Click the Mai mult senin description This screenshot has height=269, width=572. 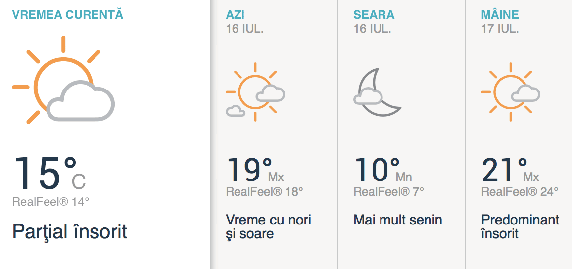(398, 220)
